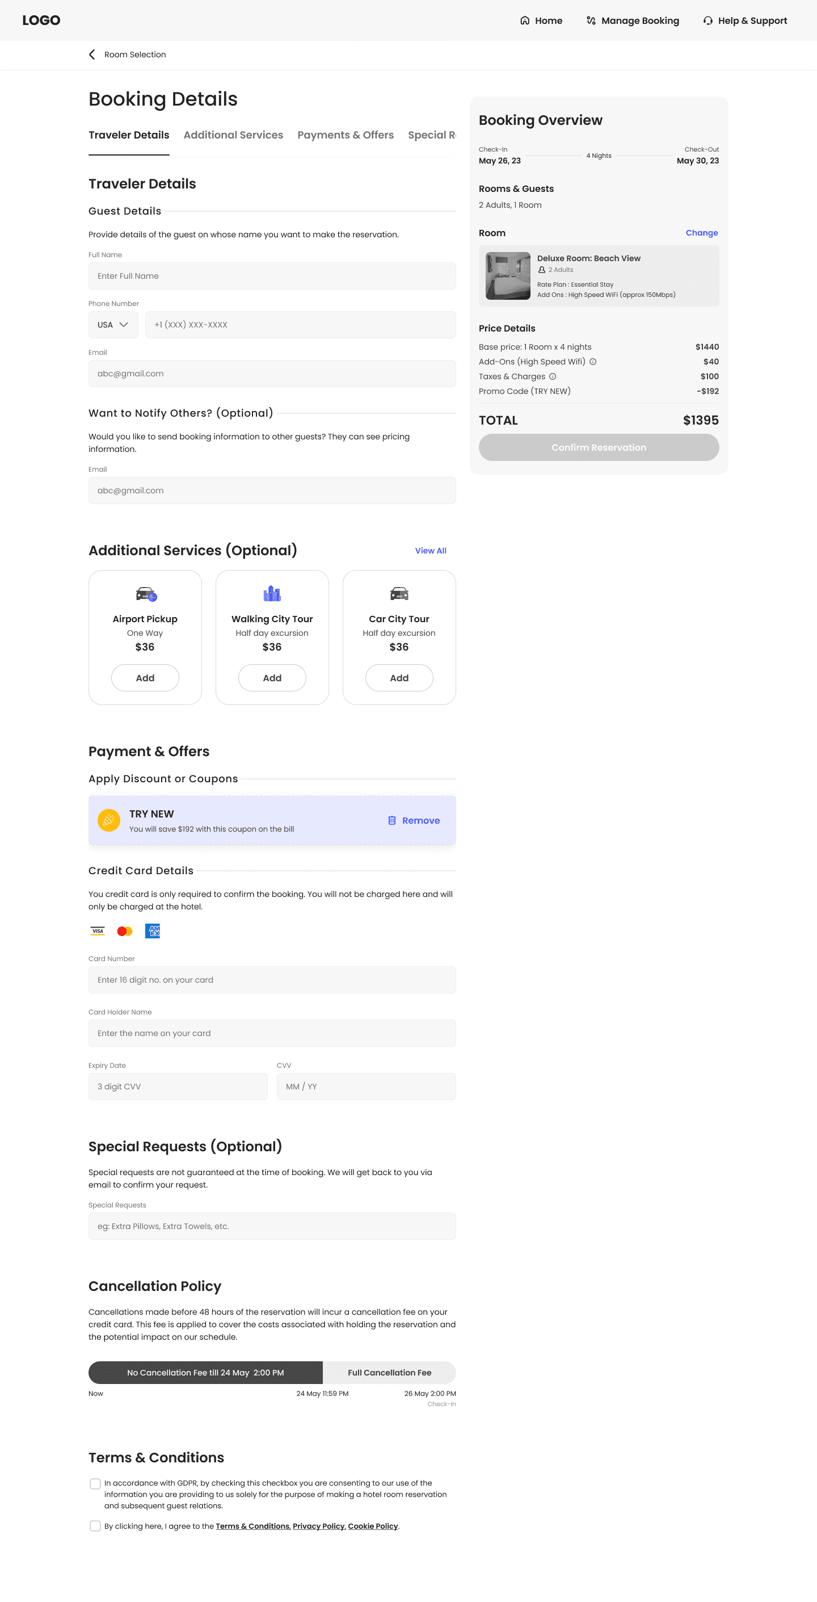Image resolution: width=817 pixels, height=1602 pixels.
Task: Click the back arrow beside Room Selection
Action: [x=92, y=54]
